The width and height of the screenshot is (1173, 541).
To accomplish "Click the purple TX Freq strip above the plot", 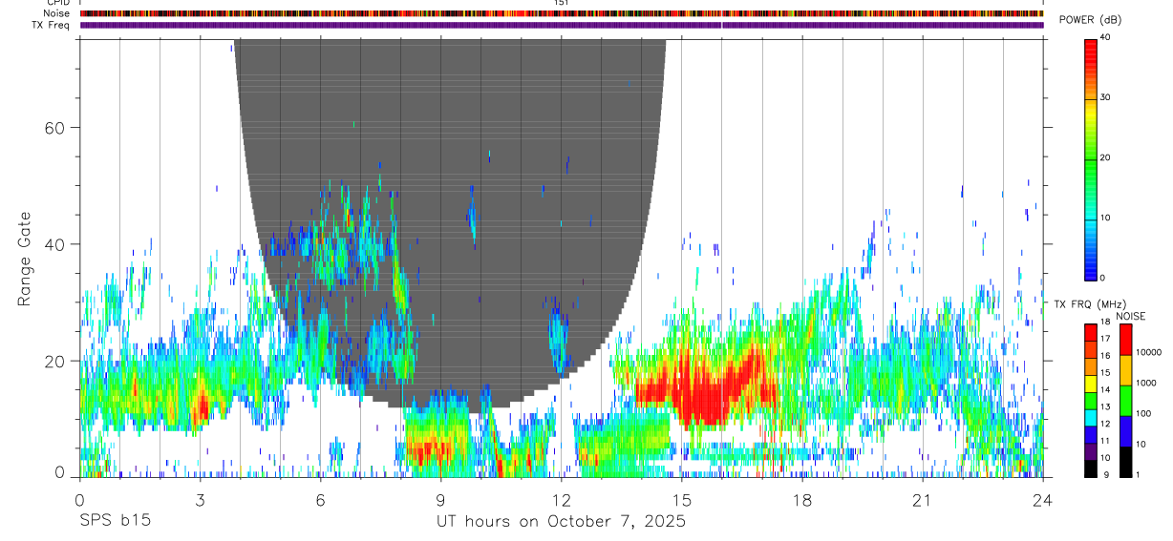I will [562, 25].
